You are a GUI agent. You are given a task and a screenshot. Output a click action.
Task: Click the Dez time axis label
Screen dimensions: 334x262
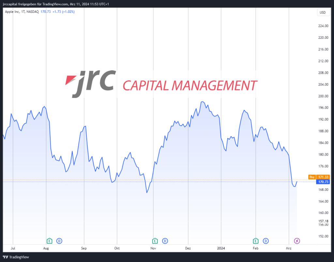pos(188,248)
